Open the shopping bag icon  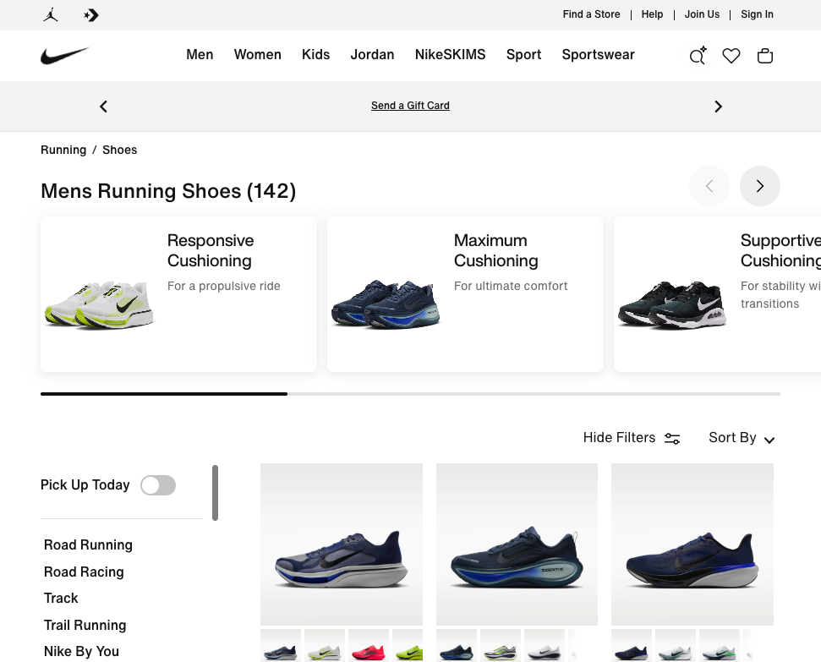click(x=765, y=56)
